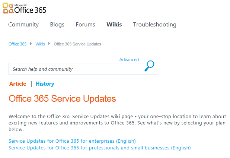
Task: Go to the Blogs section
Action: tap(57, 25)
